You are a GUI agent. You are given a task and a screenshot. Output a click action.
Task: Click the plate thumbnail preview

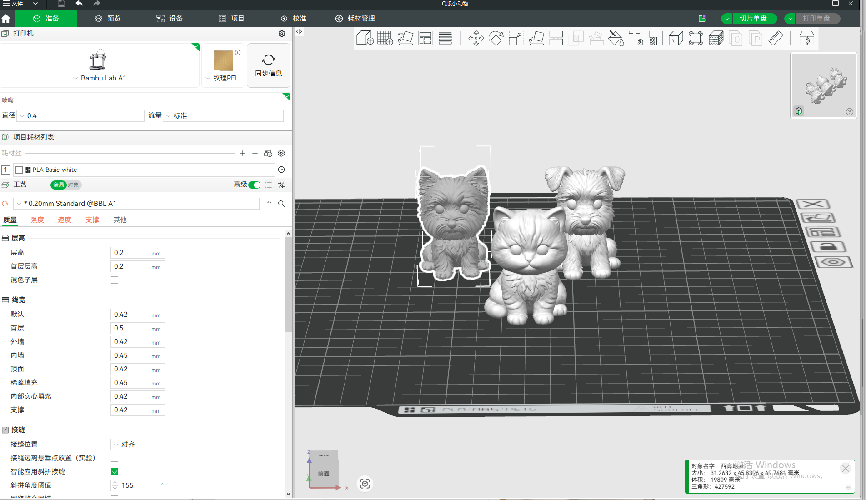[x=824, y=85]
